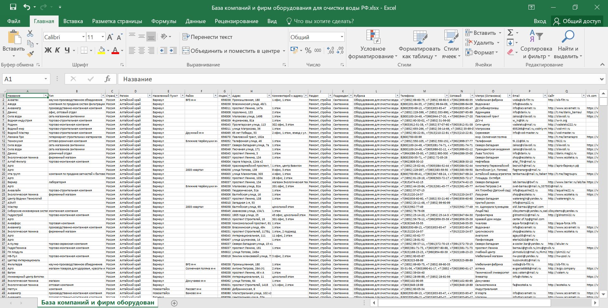Click the Общий доступ share button

pos(577,21)
